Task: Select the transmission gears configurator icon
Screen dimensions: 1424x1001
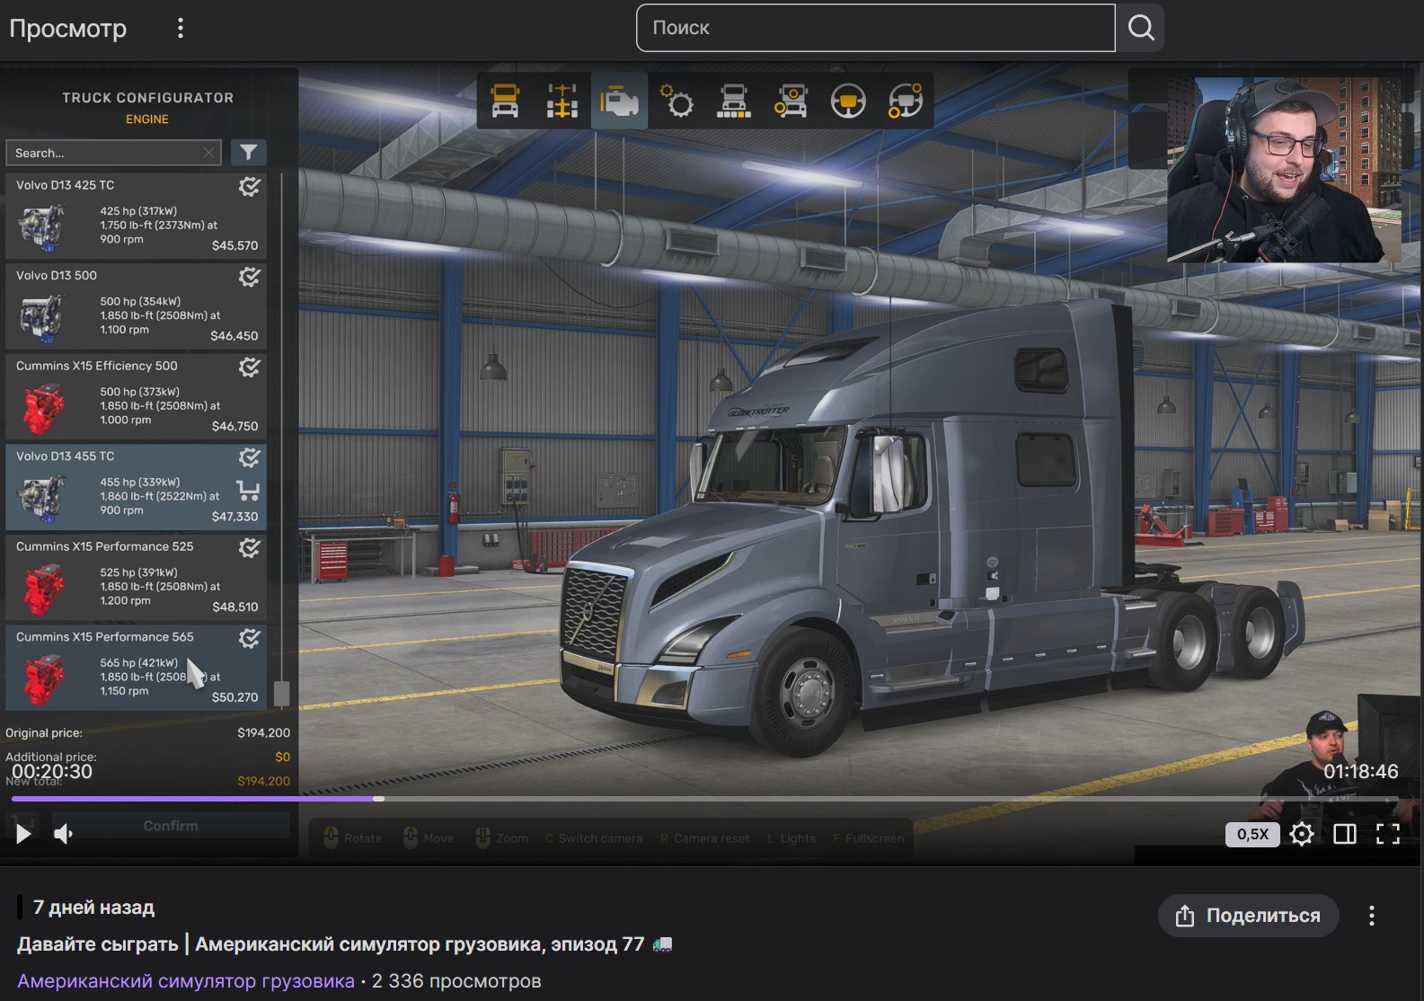Action: (x=677, y=101)
